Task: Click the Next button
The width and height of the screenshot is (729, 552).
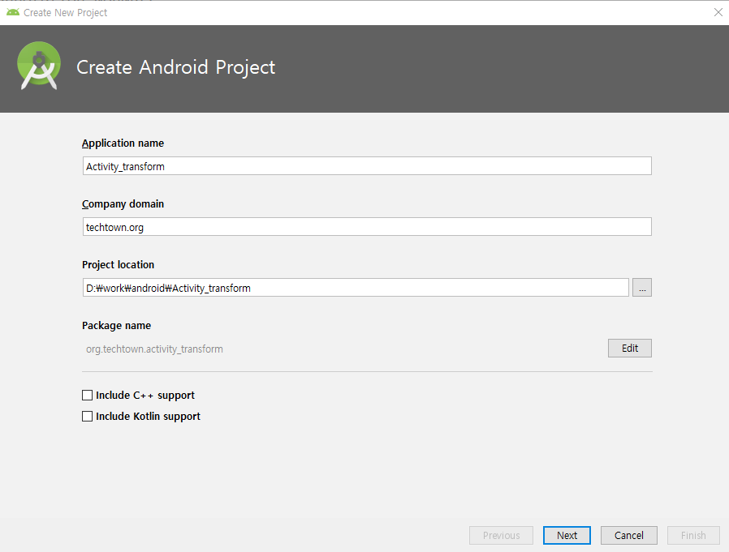Action: (567, 535)
